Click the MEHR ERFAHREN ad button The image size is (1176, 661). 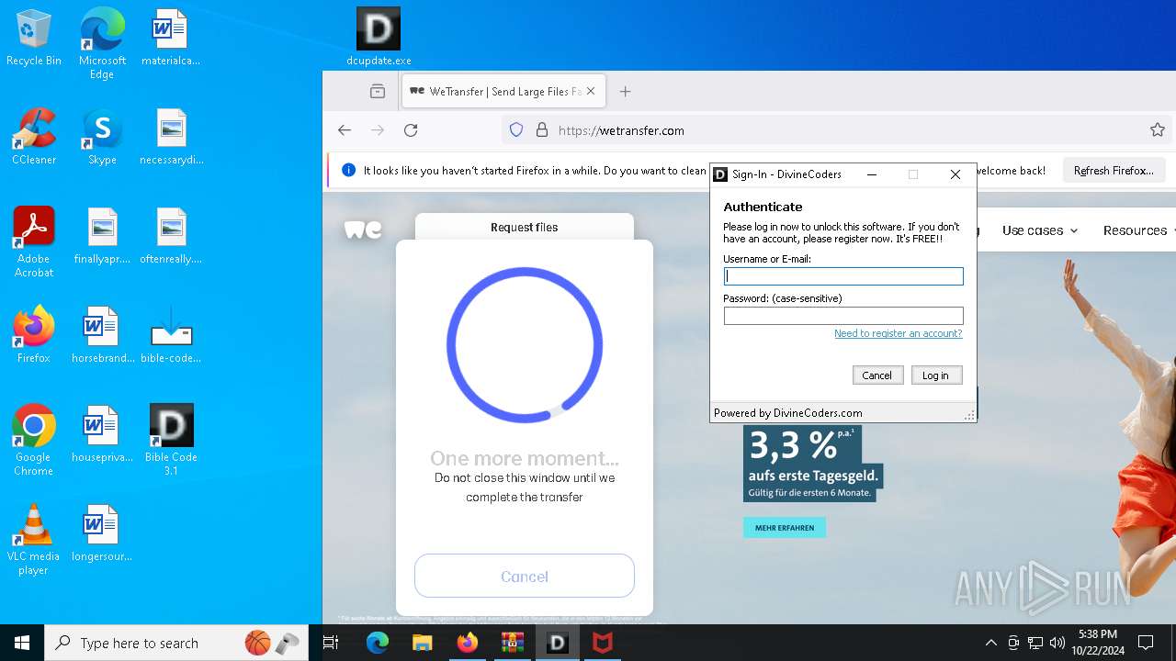pyautogui.click(x=785, y=528)
